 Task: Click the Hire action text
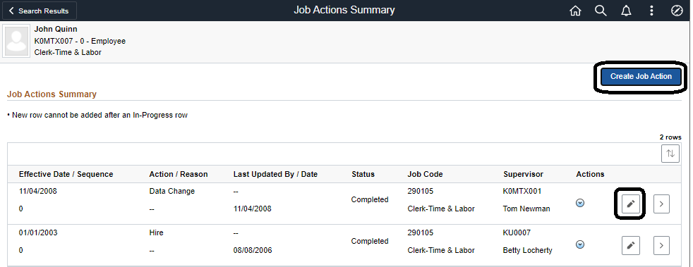tap(157, 232)
